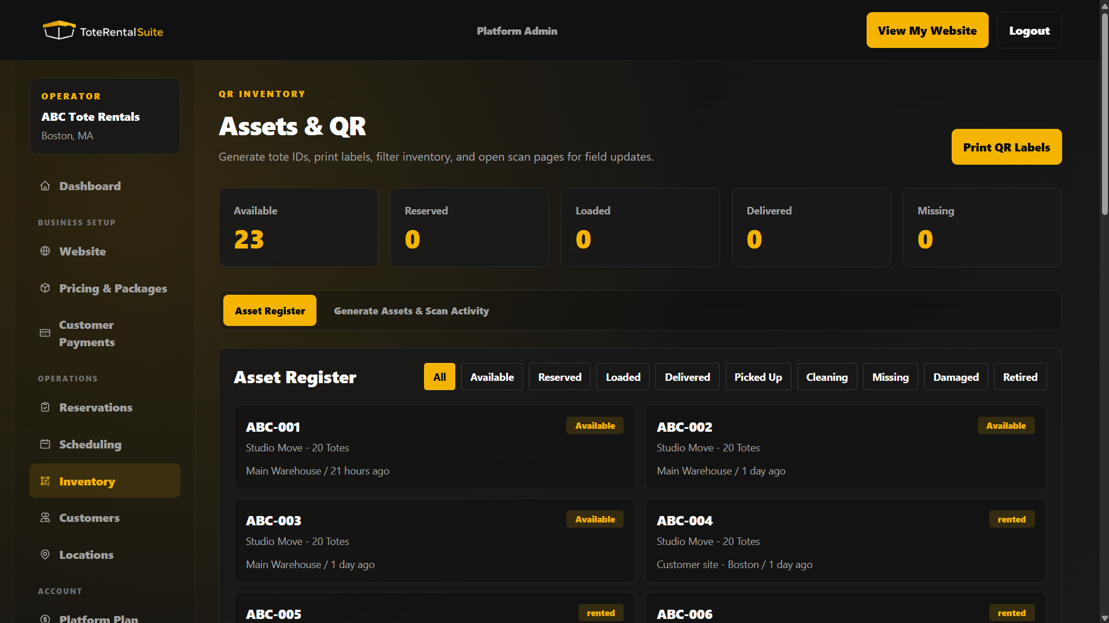Click the Available badge on ABC-002
1109x623 pixels.
(1005, 425)
